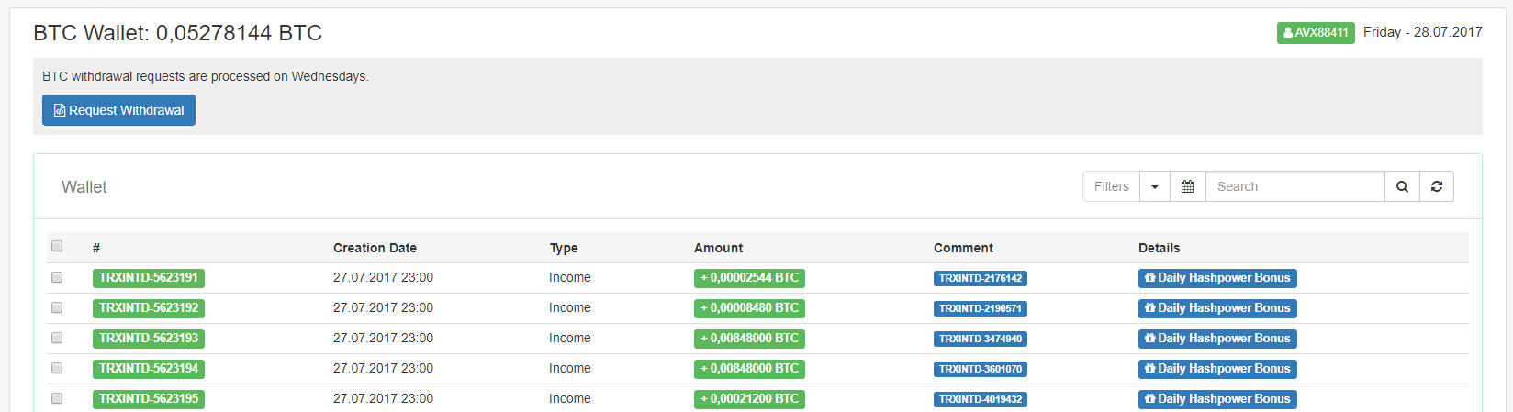Open the Filters button menu
This screenshot has height=412, width=1513.
[x=1111, y=186]
